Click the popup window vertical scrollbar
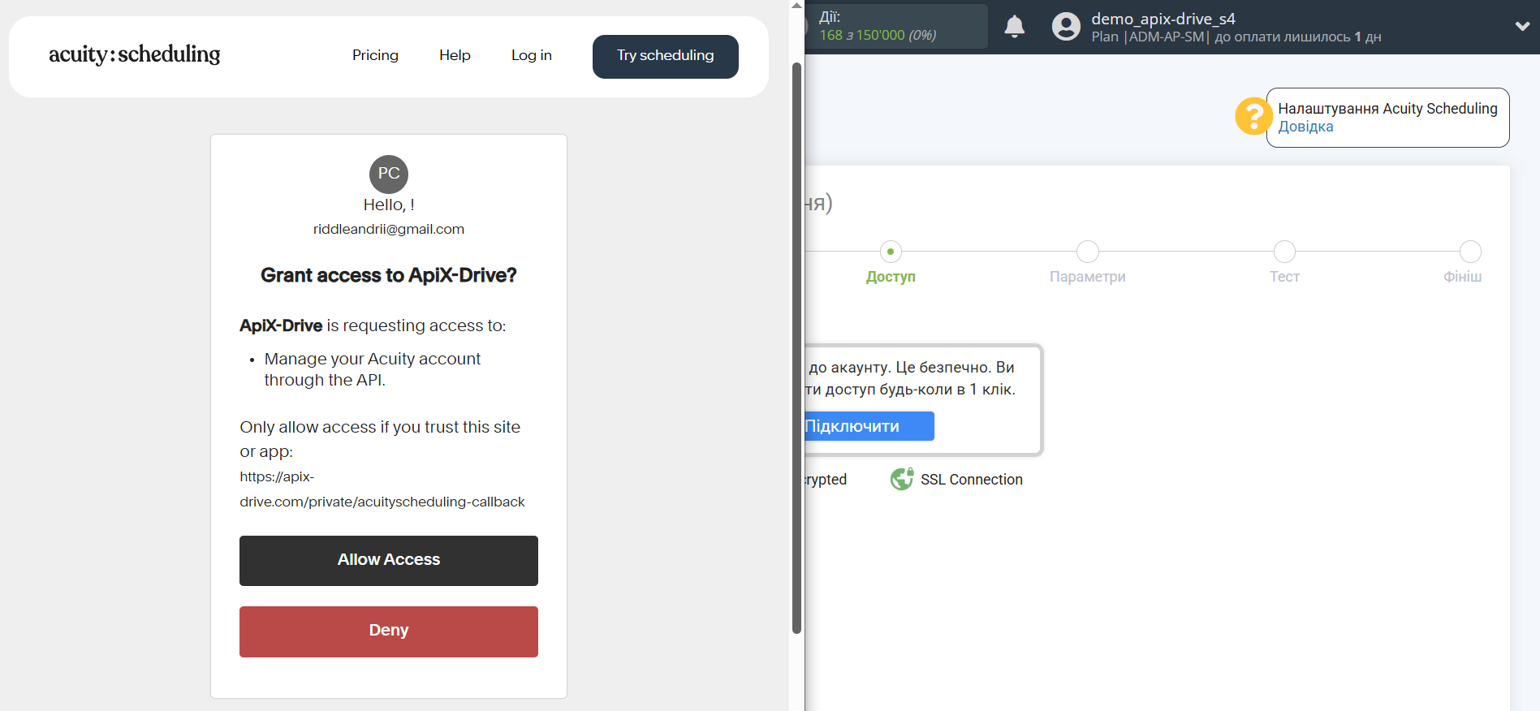1540x711 pixels. pos(797,347)
